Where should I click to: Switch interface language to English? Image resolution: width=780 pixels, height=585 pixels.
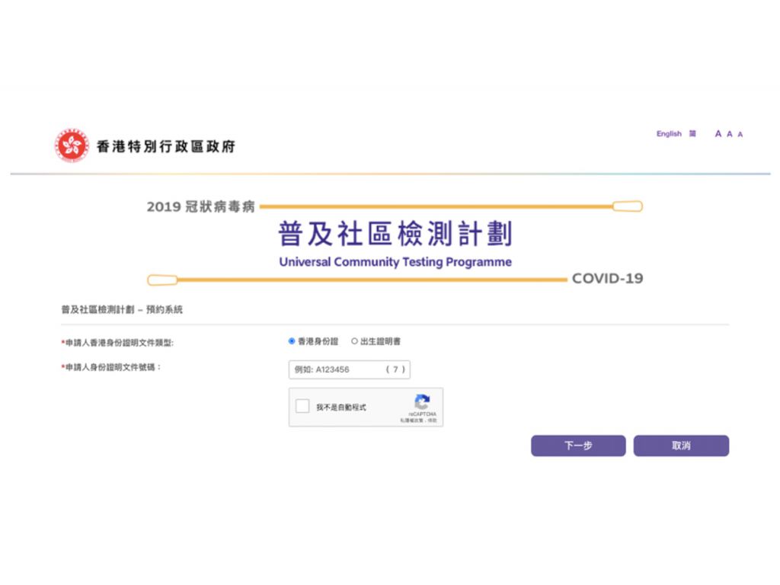point(668,133)
